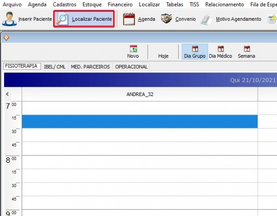Click the ANDREA_32 column header

pos(139,94)
